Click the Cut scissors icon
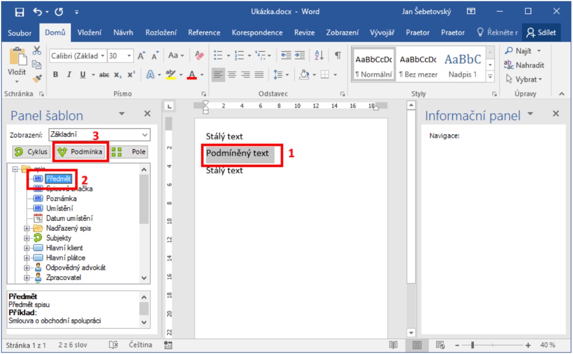Image resolution: width=573 pixels, height=354 pixels. tap(37, 50)
